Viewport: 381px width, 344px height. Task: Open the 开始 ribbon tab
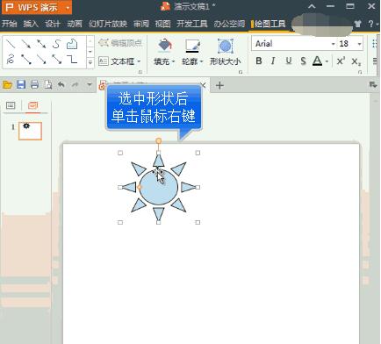[10, 24]
